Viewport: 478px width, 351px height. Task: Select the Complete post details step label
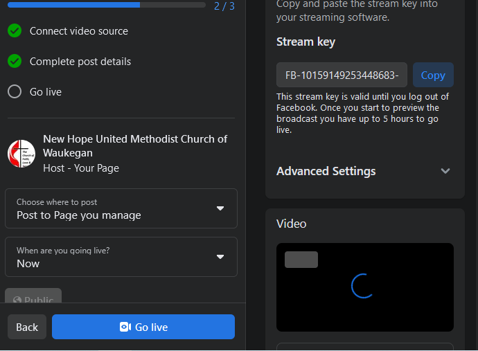[80, 62]
